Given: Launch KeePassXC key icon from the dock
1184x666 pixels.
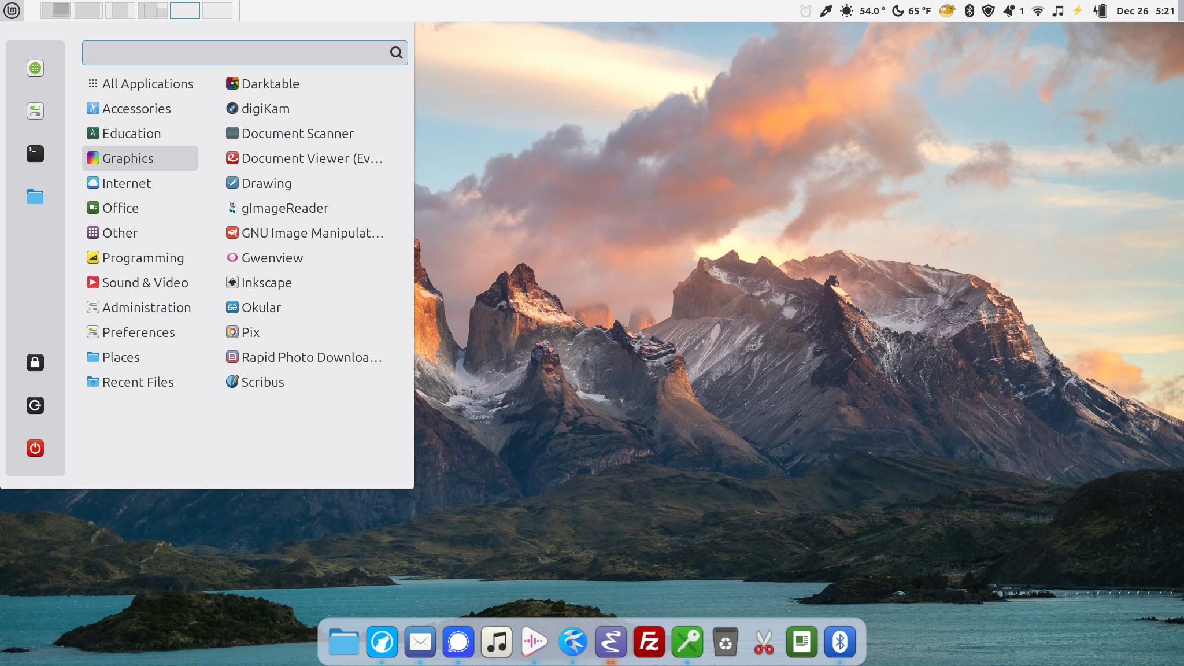Looking at the screenshot, I should tap(688, 641).
